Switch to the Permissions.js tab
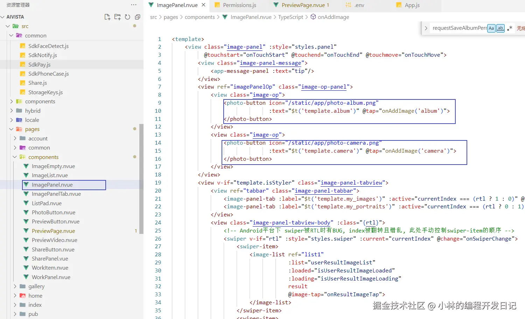The height and width of the screenshot is (319, 525). (239, 5)
